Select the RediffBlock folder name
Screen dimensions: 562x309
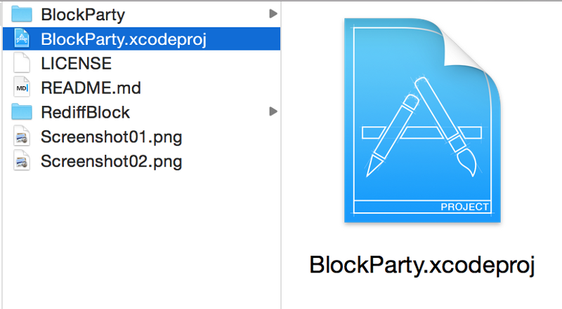coord(85,112)
